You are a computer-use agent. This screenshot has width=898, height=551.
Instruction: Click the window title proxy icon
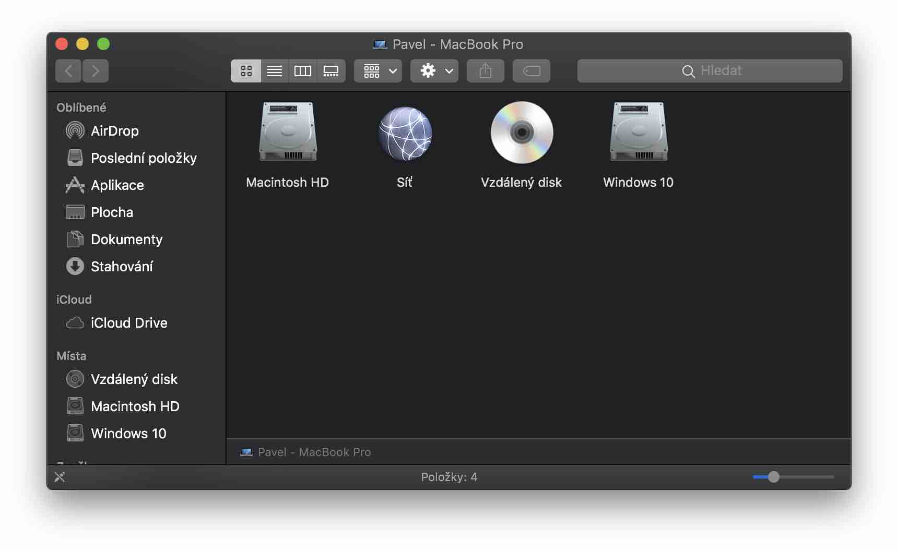[380, 44]
